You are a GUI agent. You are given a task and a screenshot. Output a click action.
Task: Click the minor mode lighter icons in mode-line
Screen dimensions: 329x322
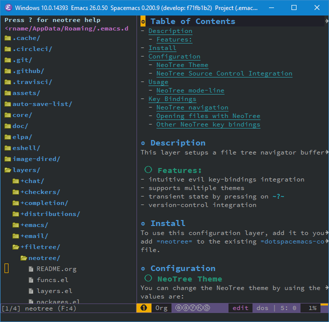[x=192, y=307]
